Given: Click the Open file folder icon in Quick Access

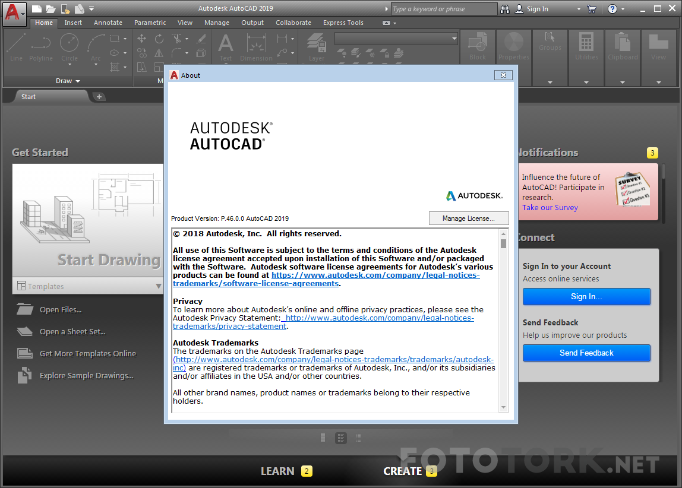Looking at the screenshot, I should (51, 9).
